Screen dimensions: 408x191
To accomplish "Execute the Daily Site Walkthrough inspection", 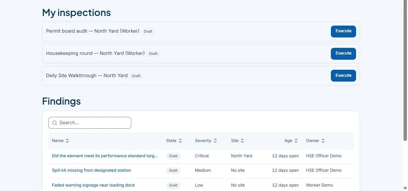I will click(343, 76).
